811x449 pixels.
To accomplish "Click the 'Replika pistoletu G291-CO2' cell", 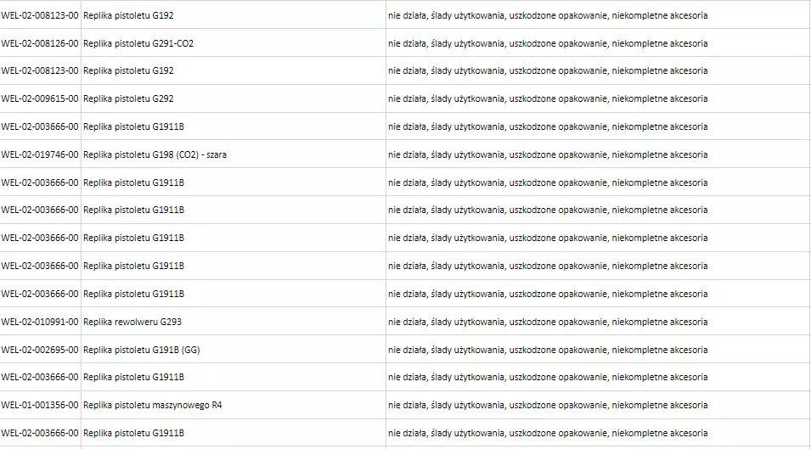I will click(138, 43).
